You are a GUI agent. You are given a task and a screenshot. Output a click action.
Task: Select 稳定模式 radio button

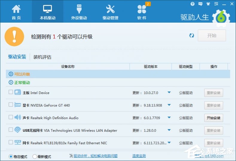coord(11,157)
